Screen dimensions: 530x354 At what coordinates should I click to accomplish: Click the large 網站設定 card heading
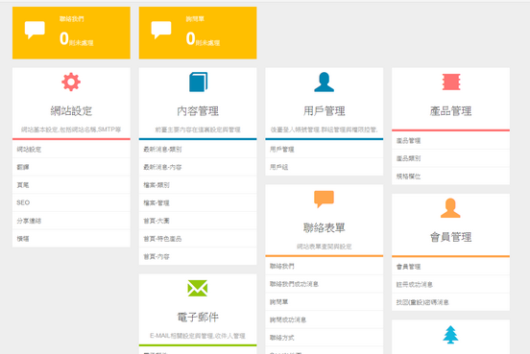[71, 110]
